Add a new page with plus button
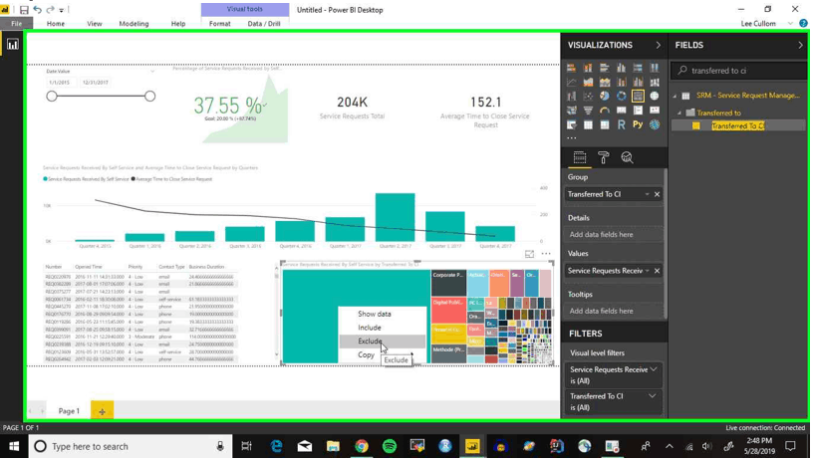 [x=103, y=411]
